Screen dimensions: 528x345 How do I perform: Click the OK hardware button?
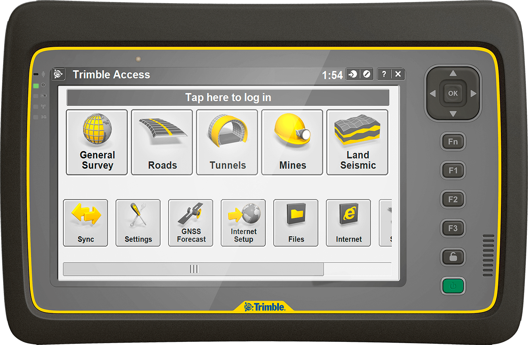tap(453, 93)
